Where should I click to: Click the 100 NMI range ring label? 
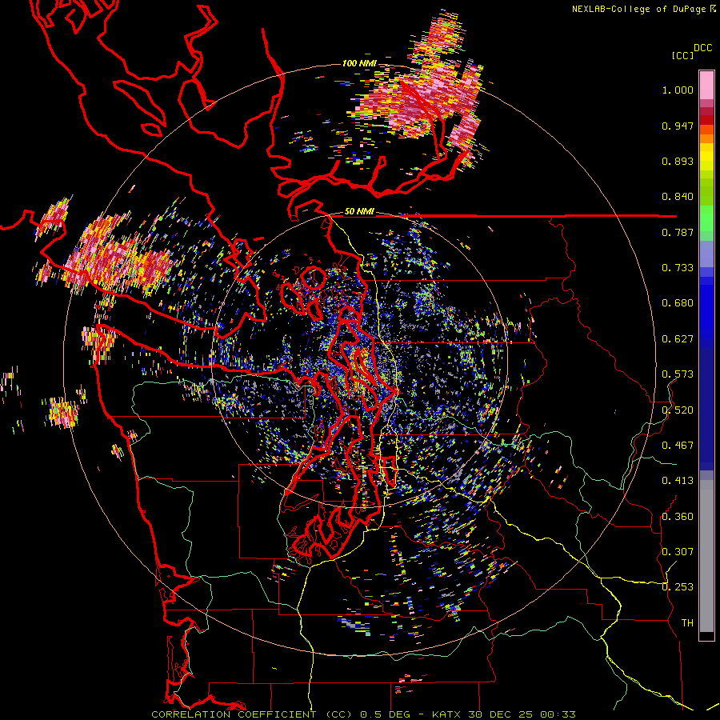point(359,63)
